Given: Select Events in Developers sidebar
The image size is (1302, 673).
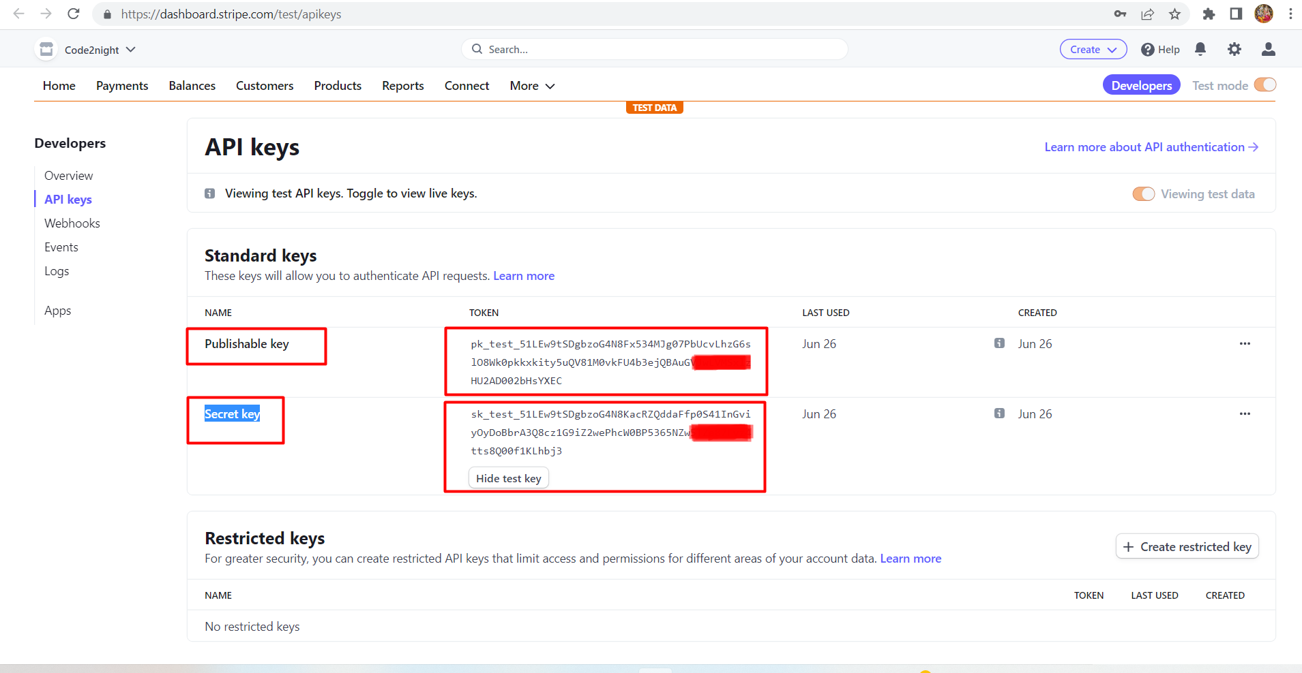Looking at the screenshot, I should click(61, 247).
